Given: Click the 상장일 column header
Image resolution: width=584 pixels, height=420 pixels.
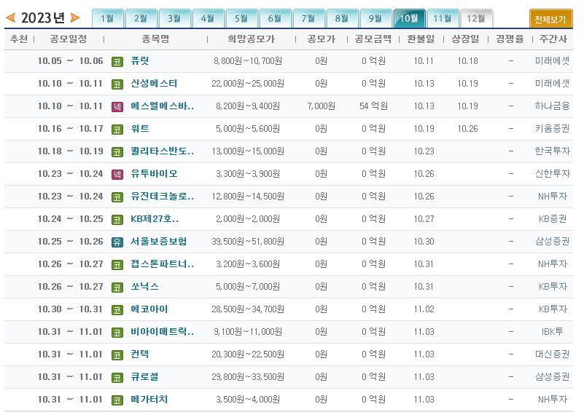Looking at the screenshot, I should coord(465,39).
